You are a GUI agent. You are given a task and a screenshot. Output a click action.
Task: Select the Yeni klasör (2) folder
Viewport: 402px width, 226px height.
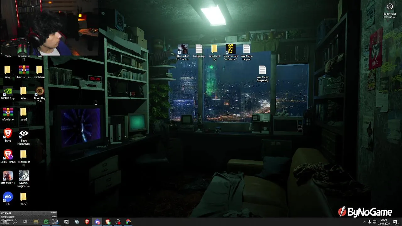tap(215, 52)
